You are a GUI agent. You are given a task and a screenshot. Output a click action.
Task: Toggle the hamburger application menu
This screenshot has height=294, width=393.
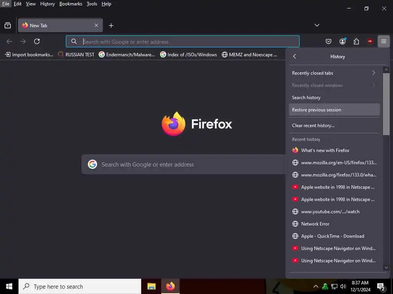coord(384,41)
